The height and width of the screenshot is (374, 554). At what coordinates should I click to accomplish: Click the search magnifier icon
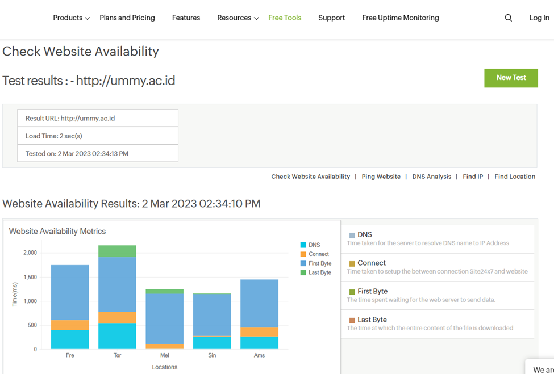[x=508, y=18]
